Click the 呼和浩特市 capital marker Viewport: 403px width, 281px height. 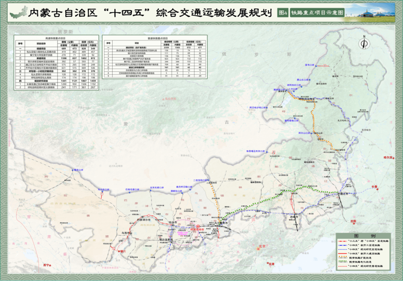point(198,226)
